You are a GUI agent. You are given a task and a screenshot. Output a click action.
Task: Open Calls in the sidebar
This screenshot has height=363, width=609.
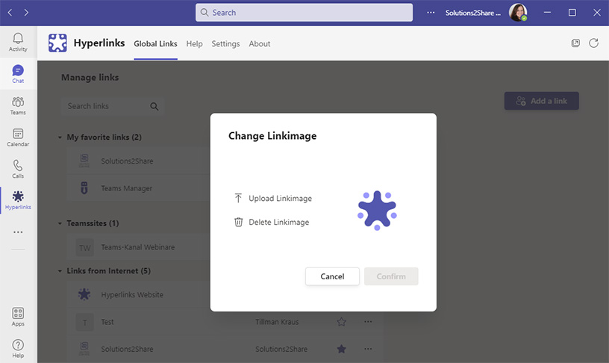click(x=18, y=169)
